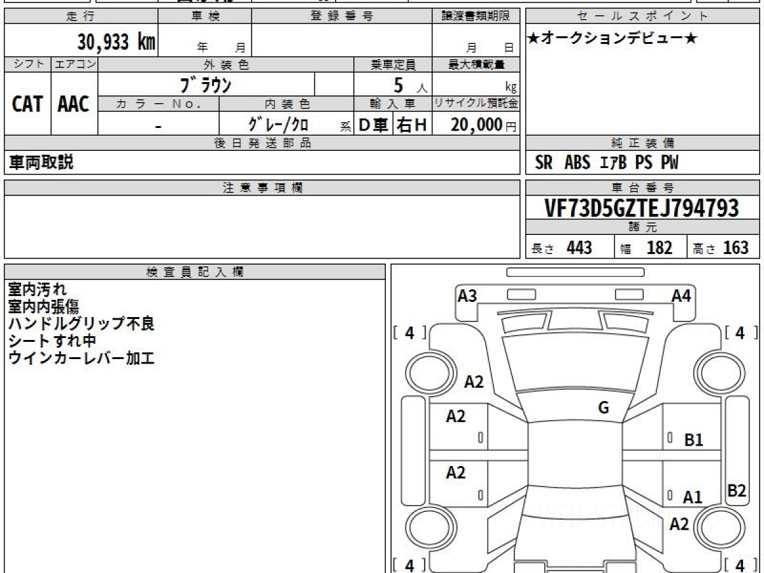Click the 高さ 163 height cell
764x573 pixels.
723,247
